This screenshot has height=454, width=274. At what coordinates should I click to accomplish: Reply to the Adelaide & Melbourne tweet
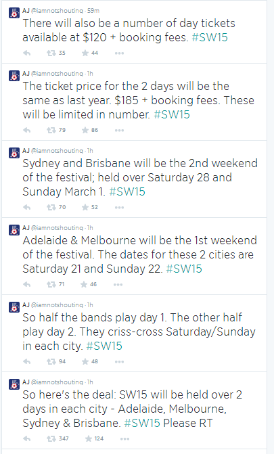(27, 284)
